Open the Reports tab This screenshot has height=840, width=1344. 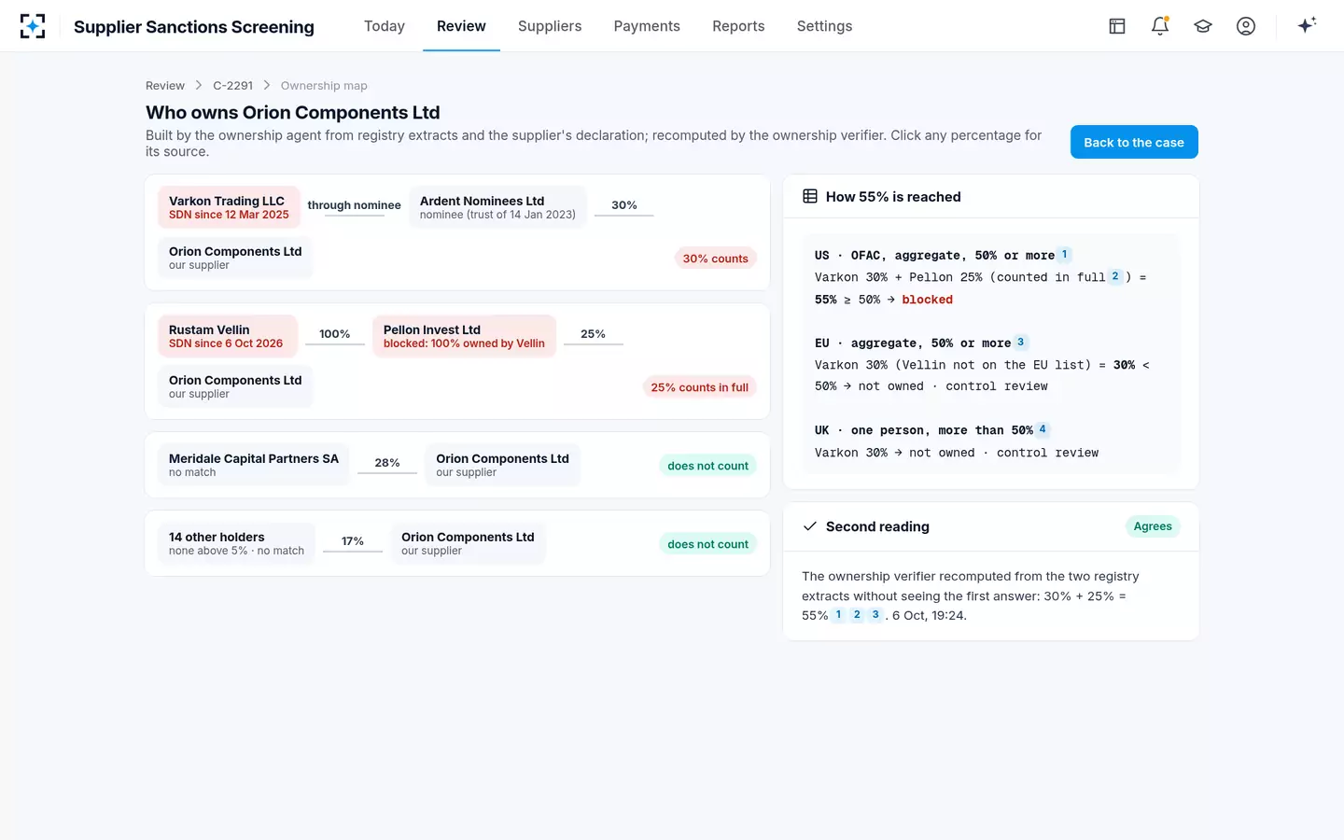[x=738, y=26]
